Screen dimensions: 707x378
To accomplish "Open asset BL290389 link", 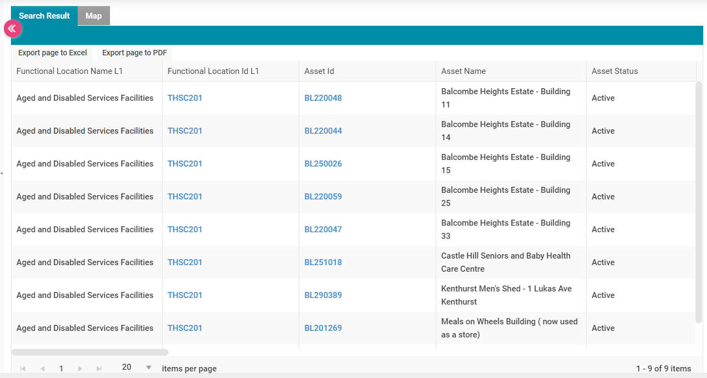I will 323,295.
